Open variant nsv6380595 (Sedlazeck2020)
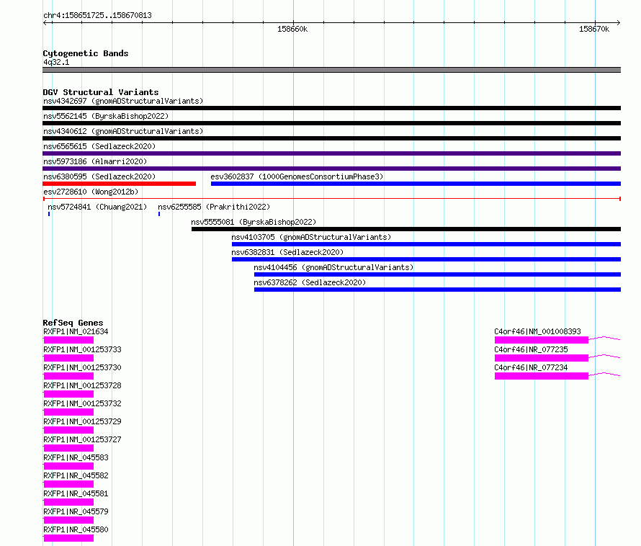 click(x=99, y=176)
